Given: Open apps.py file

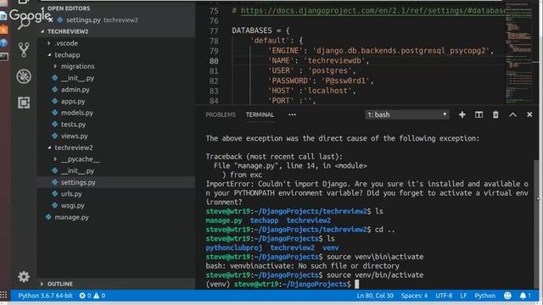Looking at the screenshot, I should (x=73, y=102).
